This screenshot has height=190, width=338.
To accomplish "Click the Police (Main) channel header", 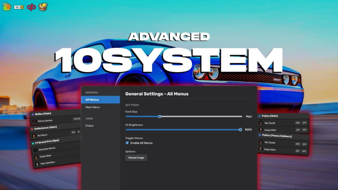I will [283, 116].
